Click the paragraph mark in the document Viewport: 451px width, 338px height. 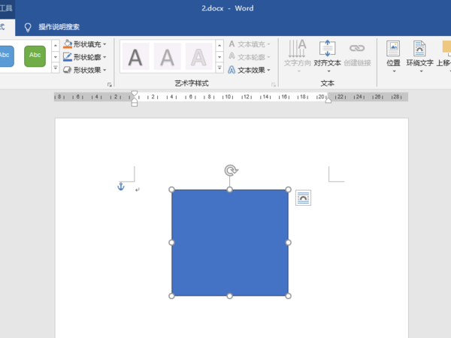pos(138,189)
